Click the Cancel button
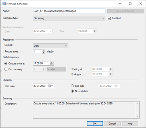This screenshot has width=146, height=128. [x=113, y=123]
